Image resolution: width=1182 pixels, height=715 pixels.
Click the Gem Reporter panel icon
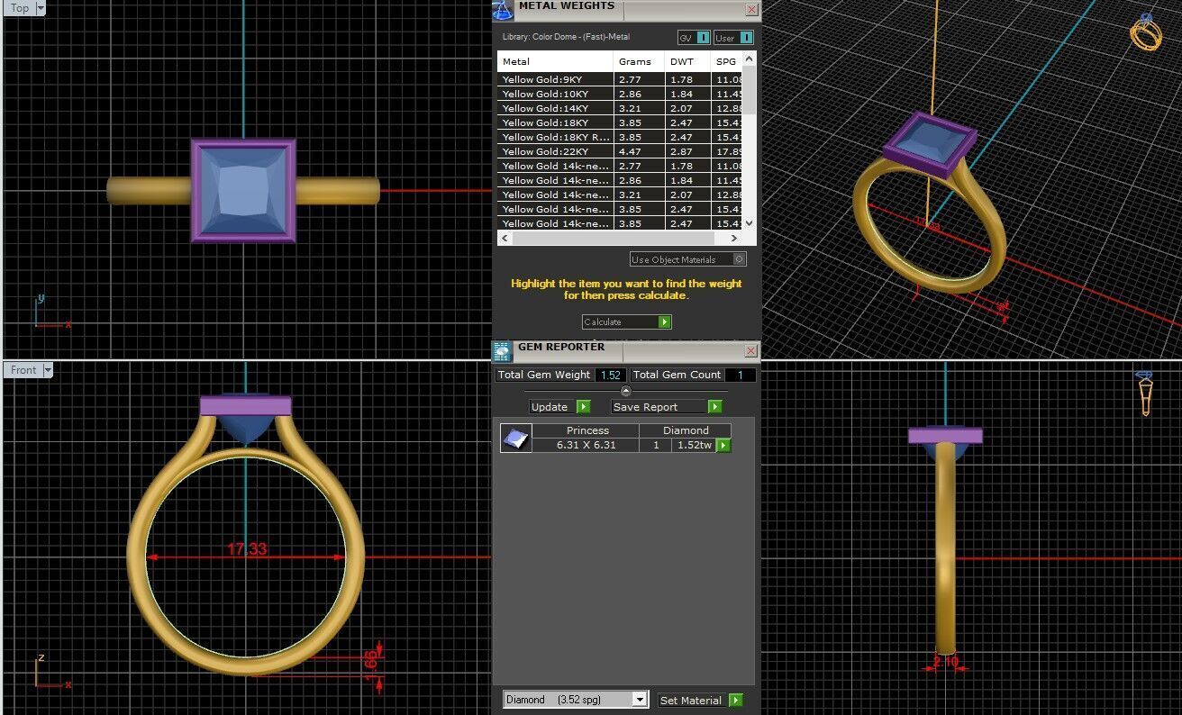tap(503, 350)
